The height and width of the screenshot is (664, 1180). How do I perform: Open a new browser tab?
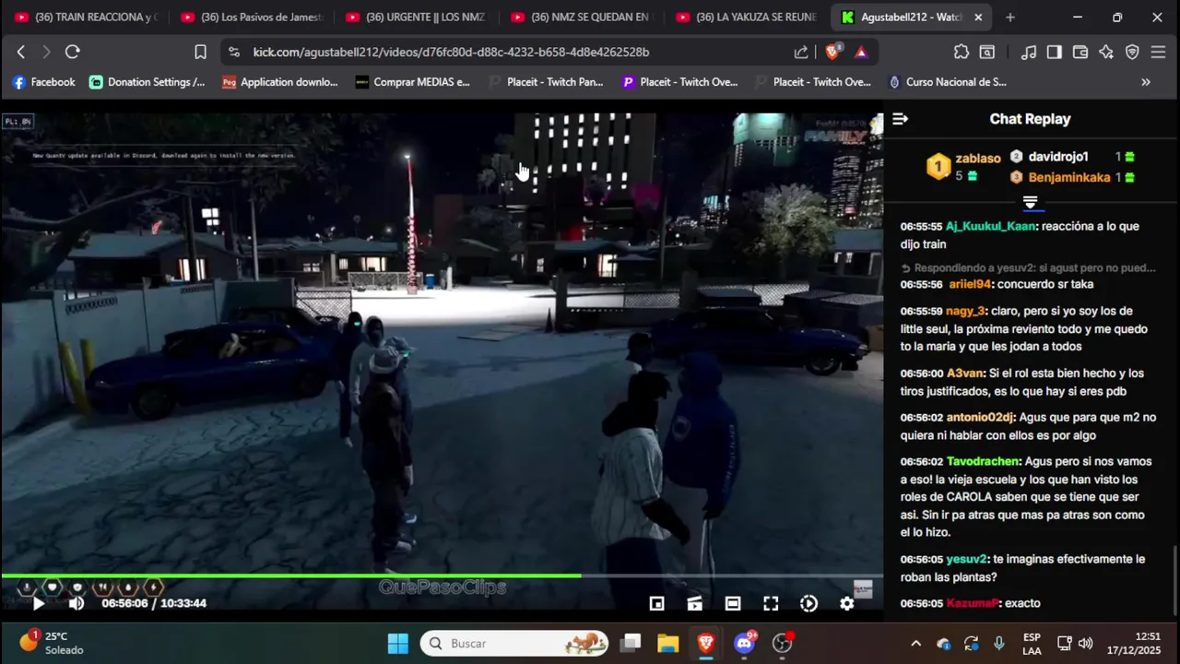1010,18
